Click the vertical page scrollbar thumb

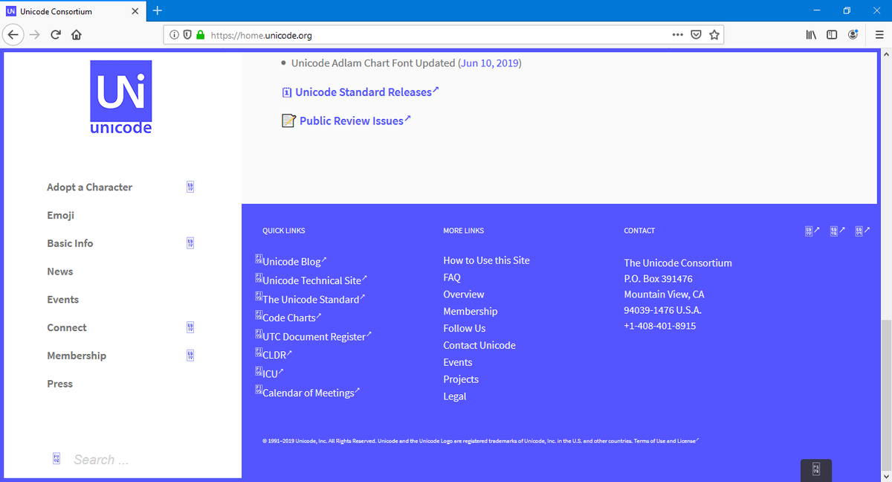click(885, 395)
